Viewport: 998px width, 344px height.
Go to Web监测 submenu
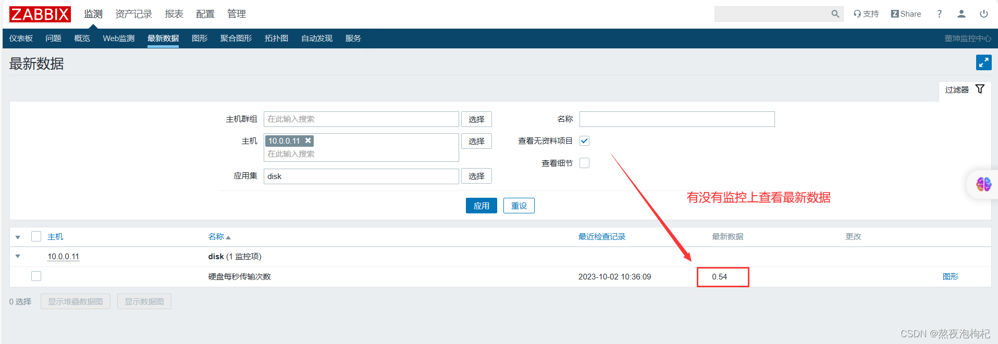(x=119, y=39)
